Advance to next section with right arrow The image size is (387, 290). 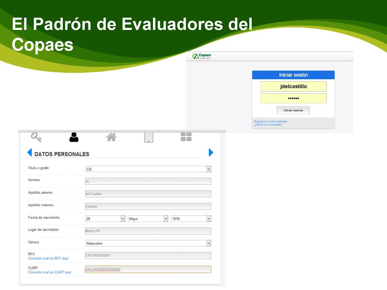tap(211, 153)
